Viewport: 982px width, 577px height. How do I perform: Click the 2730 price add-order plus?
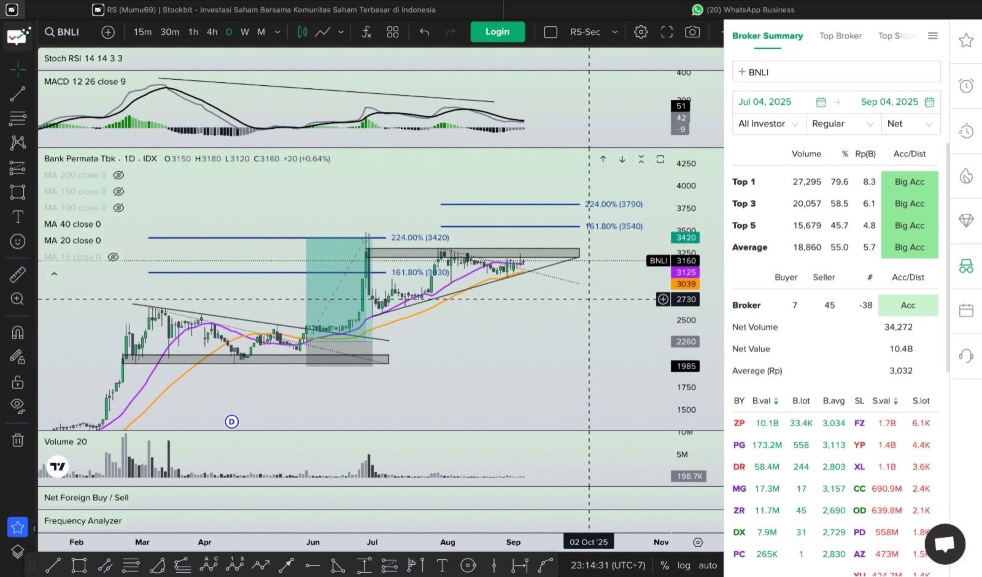[x=663, y=299]
